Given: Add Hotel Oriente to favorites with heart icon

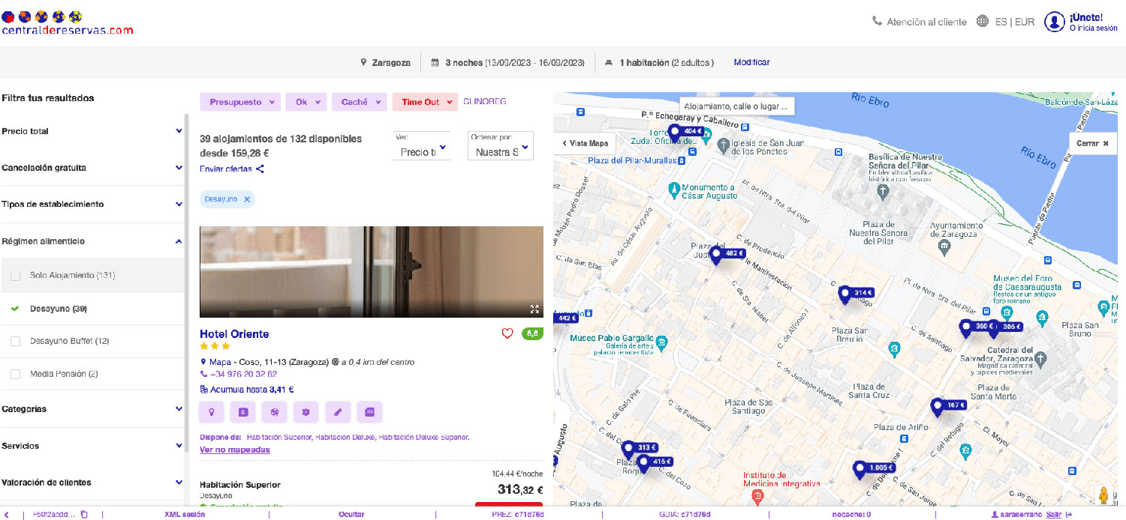Looking at the screenshot, I should click(507, 334).
